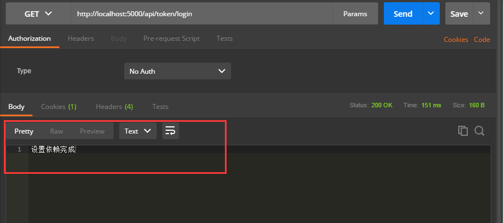Open the Params editor
503x223 pixels.
pos(355,14)
